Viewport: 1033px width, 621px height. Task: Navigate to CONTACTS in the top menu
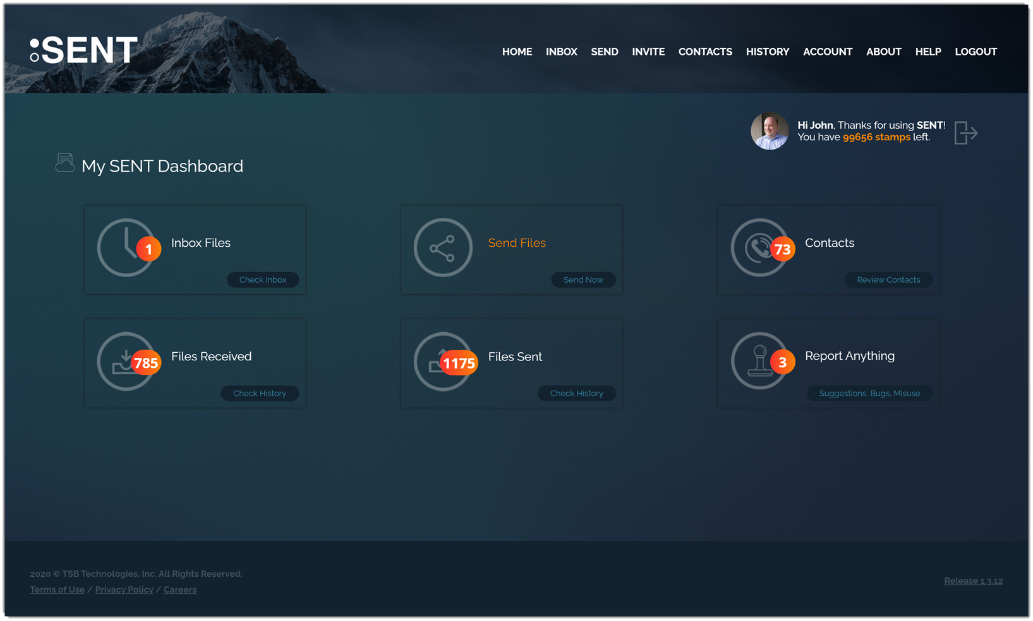tap(705, 52)
